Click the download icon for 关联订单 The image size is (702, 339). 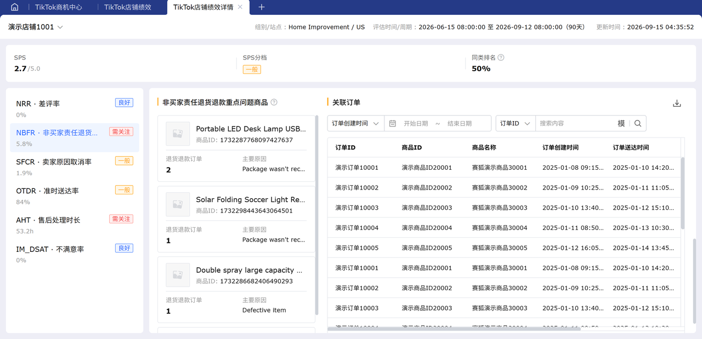[x=677, y=104]
